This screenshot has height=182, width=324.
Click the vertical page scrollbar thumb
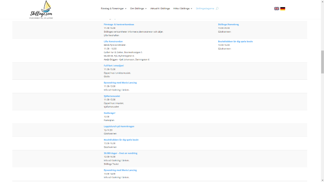[322, 62]
